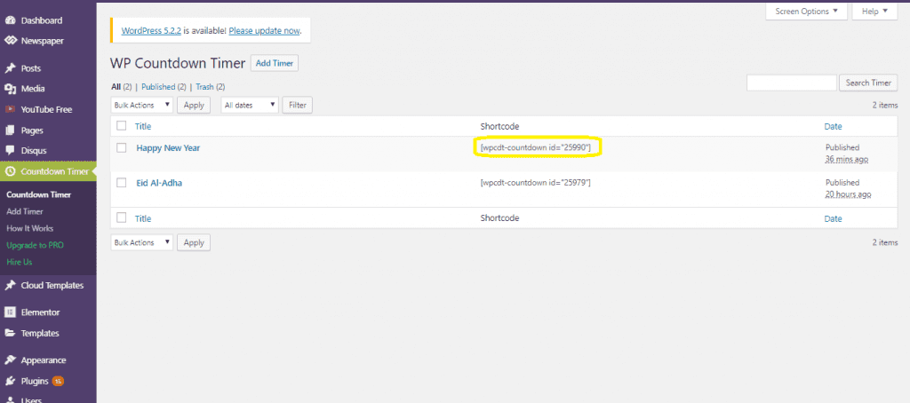Tick the select-all checkbox in footer row
This screenshot has height=403, width=910.
pos(121,218)
